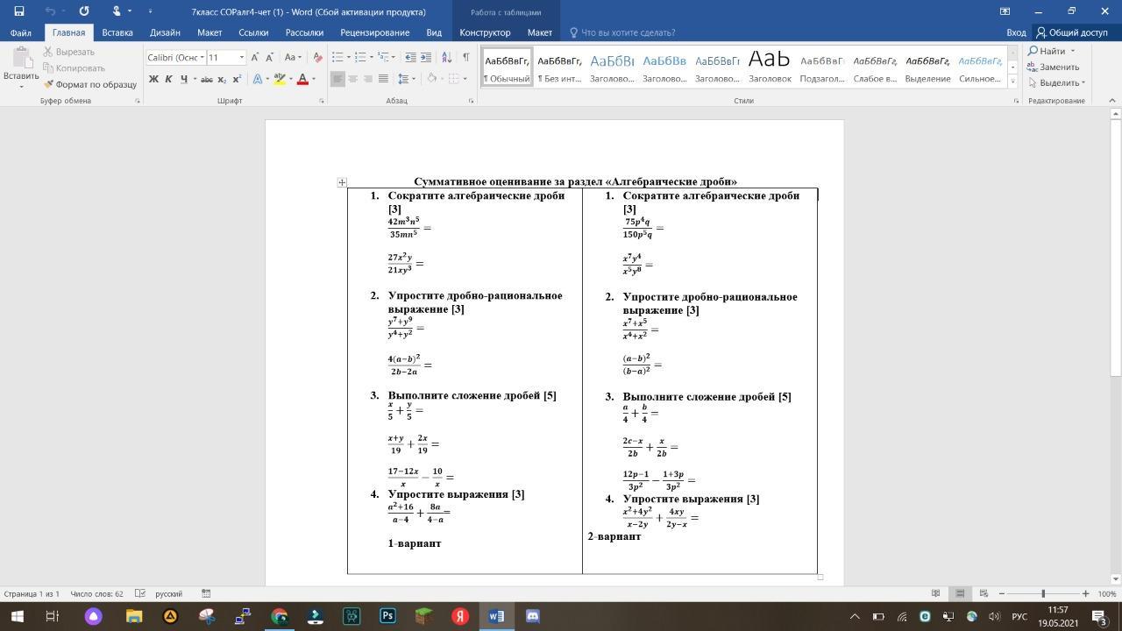Sort the selection with the A-Z icon
The height and width of the screenshot is (631, 1122).
point(446,57)
